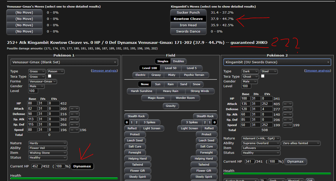
Task: Switch the field format to Doubles
Action: click(x=179, y=61)
